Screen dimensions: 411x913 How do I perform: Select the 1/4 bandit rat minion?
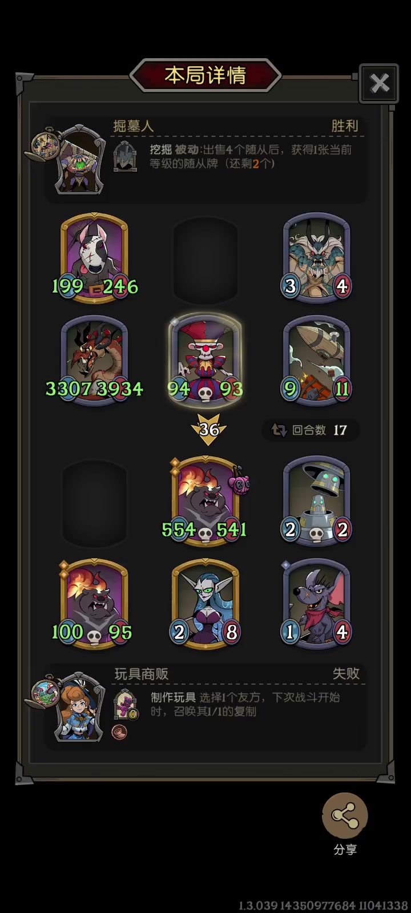pyautogui.click(x=317, y=604)
